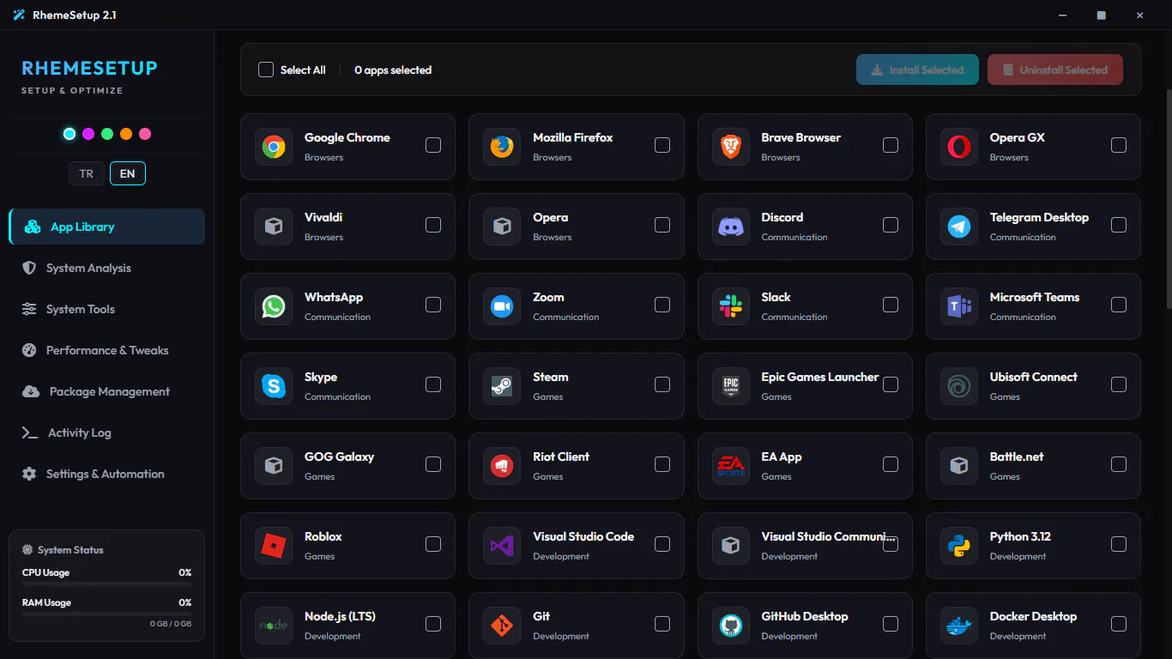The image size is (1172, 659).
Task: Choose the magenta theme color dot
Action: [88, 134]
